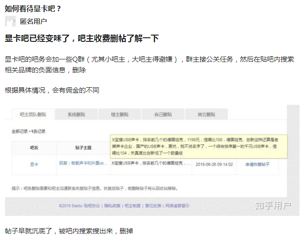
Task: Click truncated content cell X宝搜USB声卡
Action: point(151,163)
